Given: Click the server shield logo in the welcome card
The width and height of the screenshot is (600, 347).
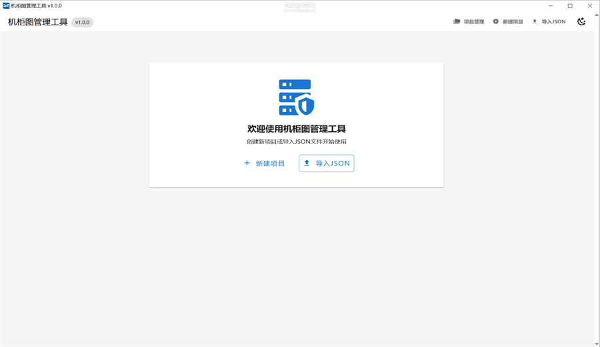Looking at the screenshot, I should pyautogui.click(x=297, y=97).
